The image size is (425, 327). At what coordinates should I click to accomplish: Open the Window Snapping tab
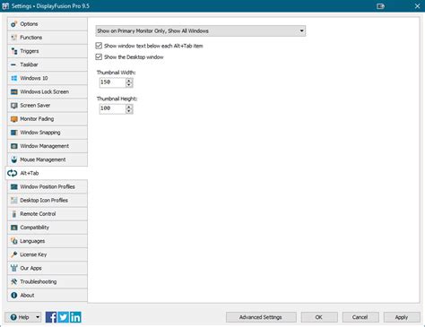pos(48,133)
